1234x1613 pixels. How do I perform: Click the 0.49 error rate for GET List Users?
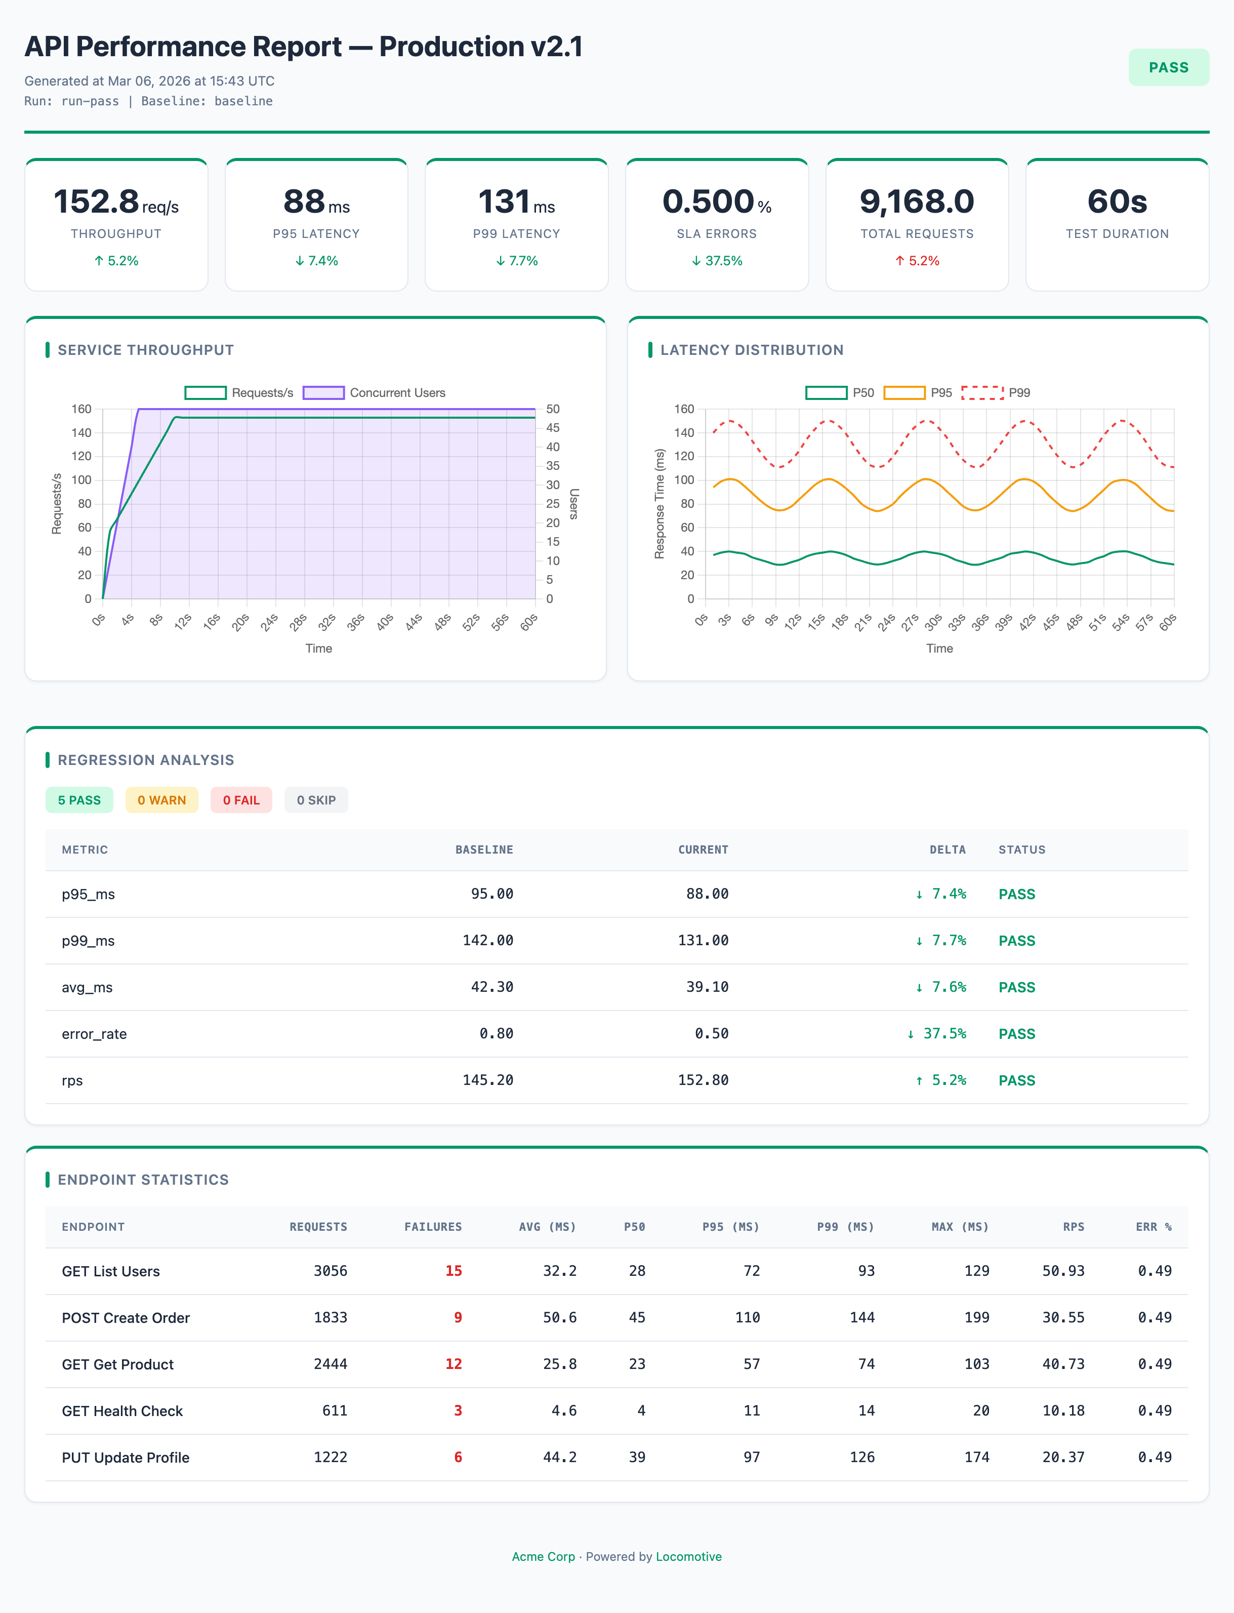tap(1155, 1271)
